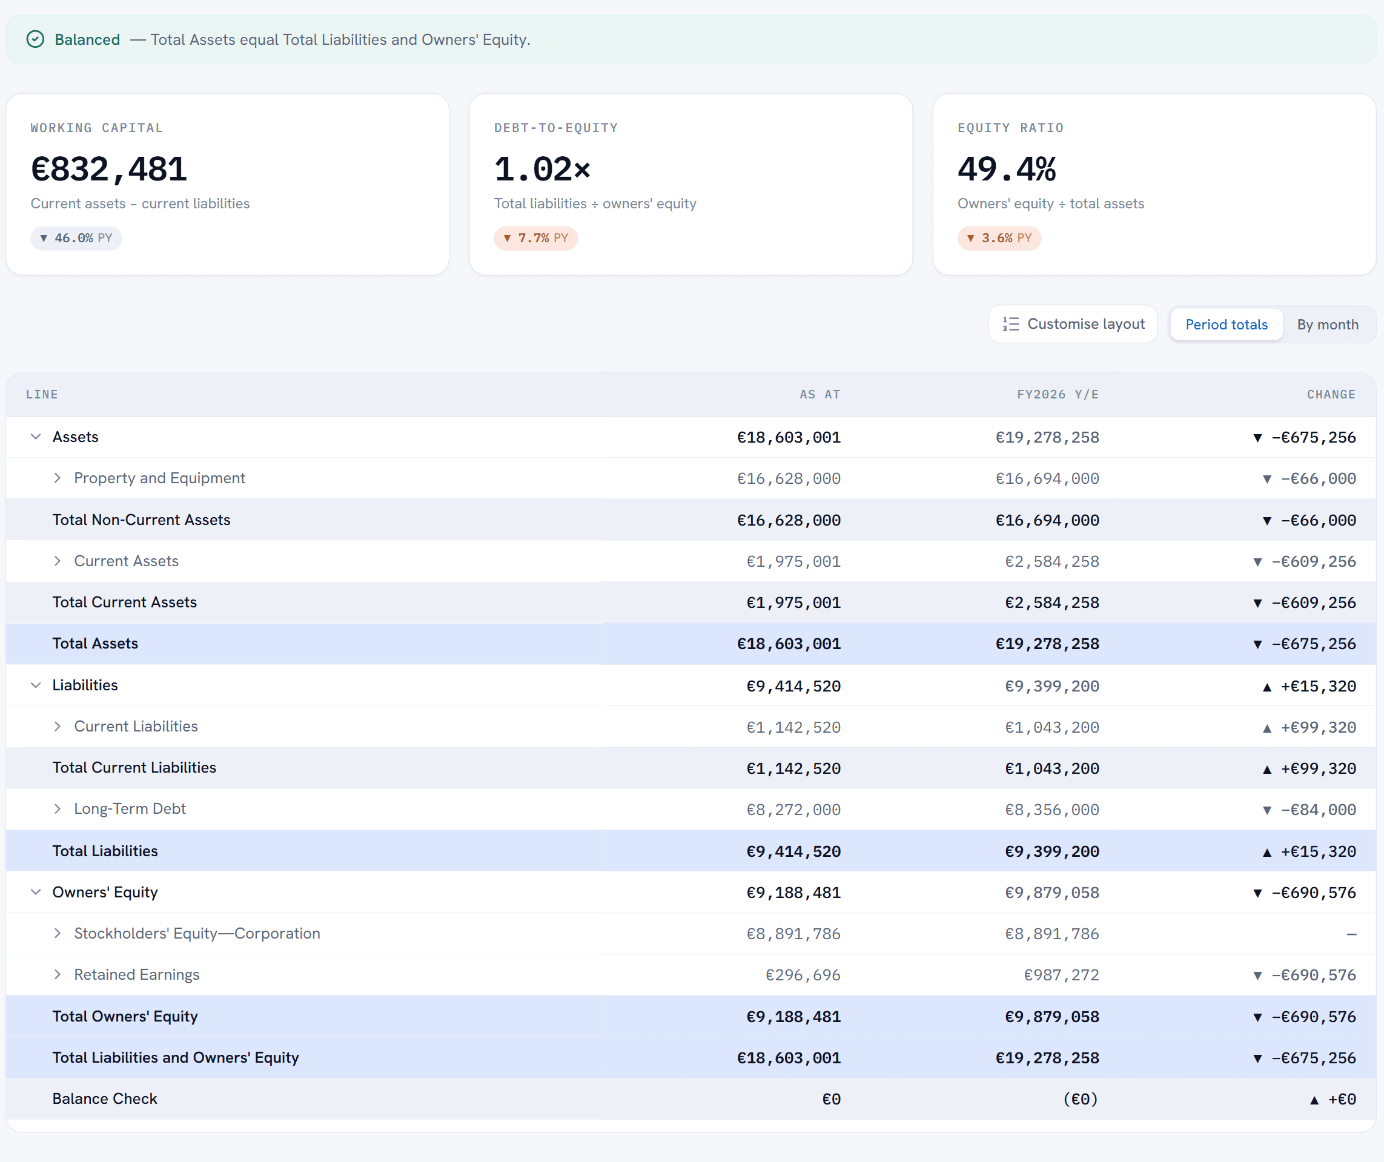
Task: Select the Balance Check row label
Action: tap(105, 1099)
